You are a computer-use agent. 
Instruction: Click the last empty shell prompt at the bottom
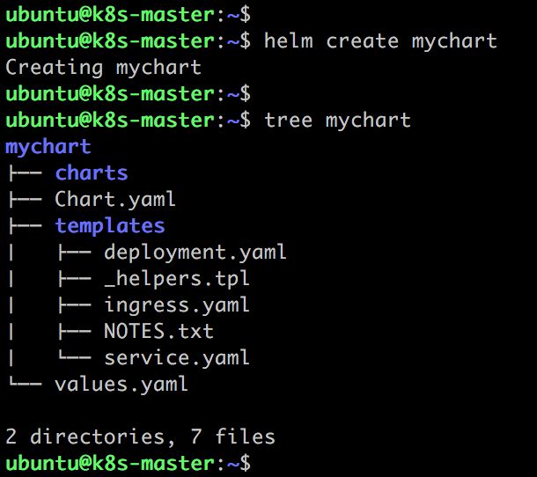pyautogui.click(x=128, y=463)
